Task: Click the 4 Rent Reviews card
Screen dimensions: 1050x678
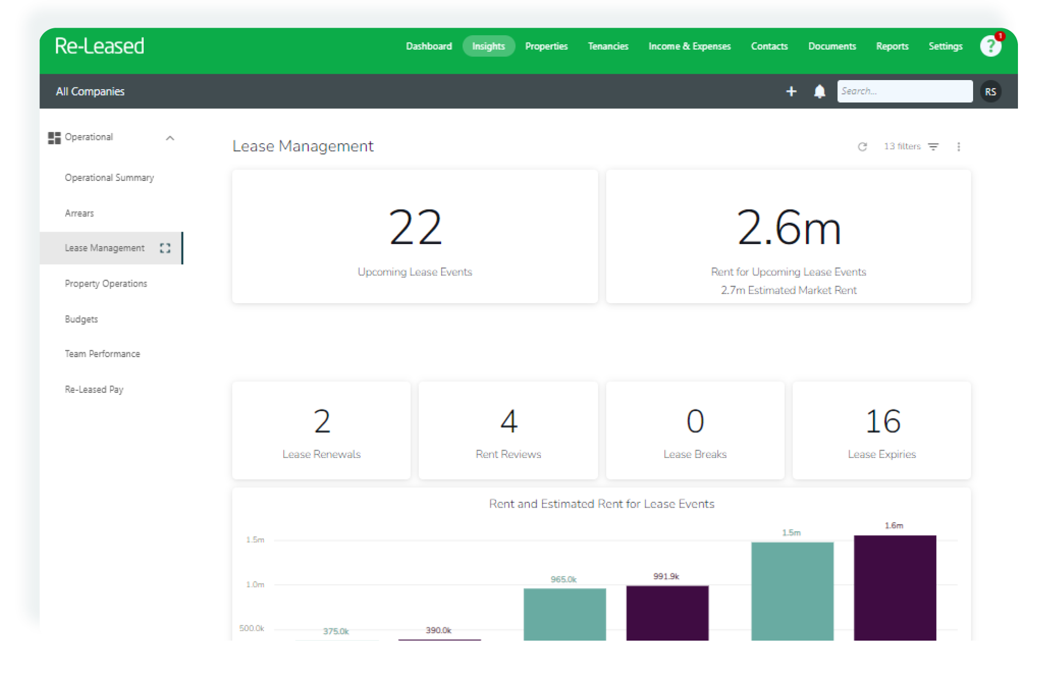Action: (508, 430)
